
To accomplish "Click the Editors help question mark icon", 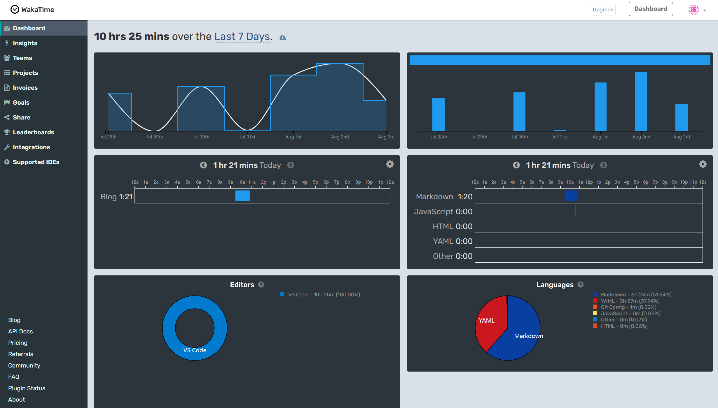I will point(261,285).
